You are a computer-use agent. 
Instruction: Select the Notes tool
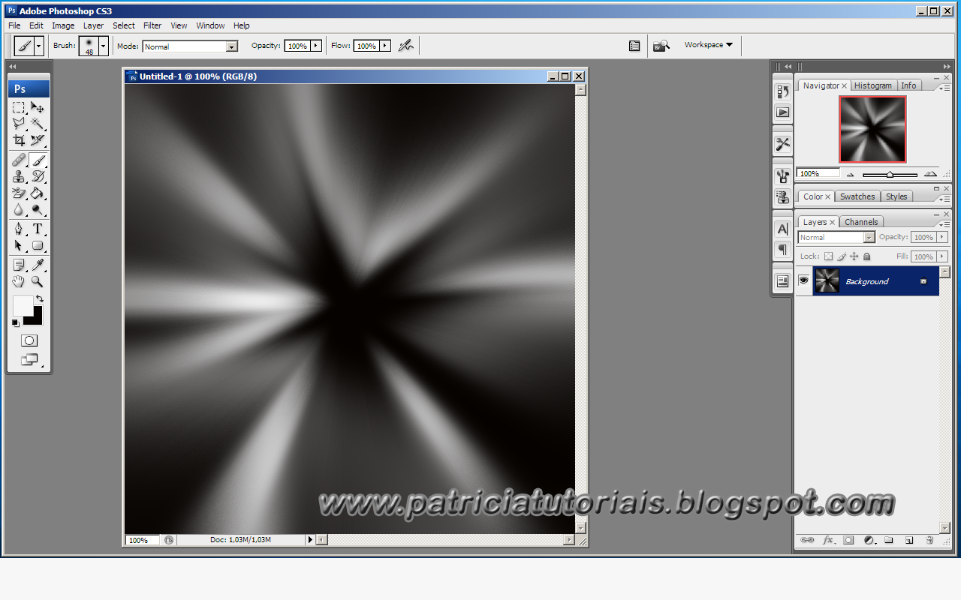[x=19, y=265]
